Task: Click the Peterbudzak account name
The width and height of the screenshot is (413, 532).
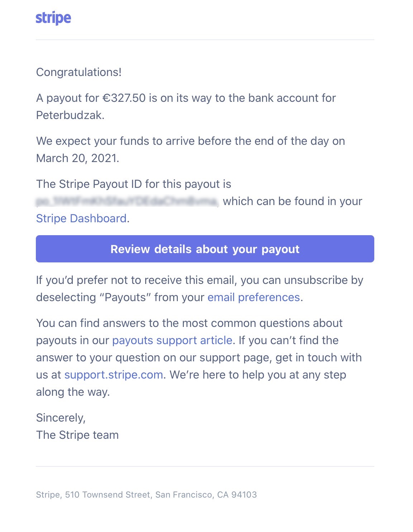Action: 70,115
